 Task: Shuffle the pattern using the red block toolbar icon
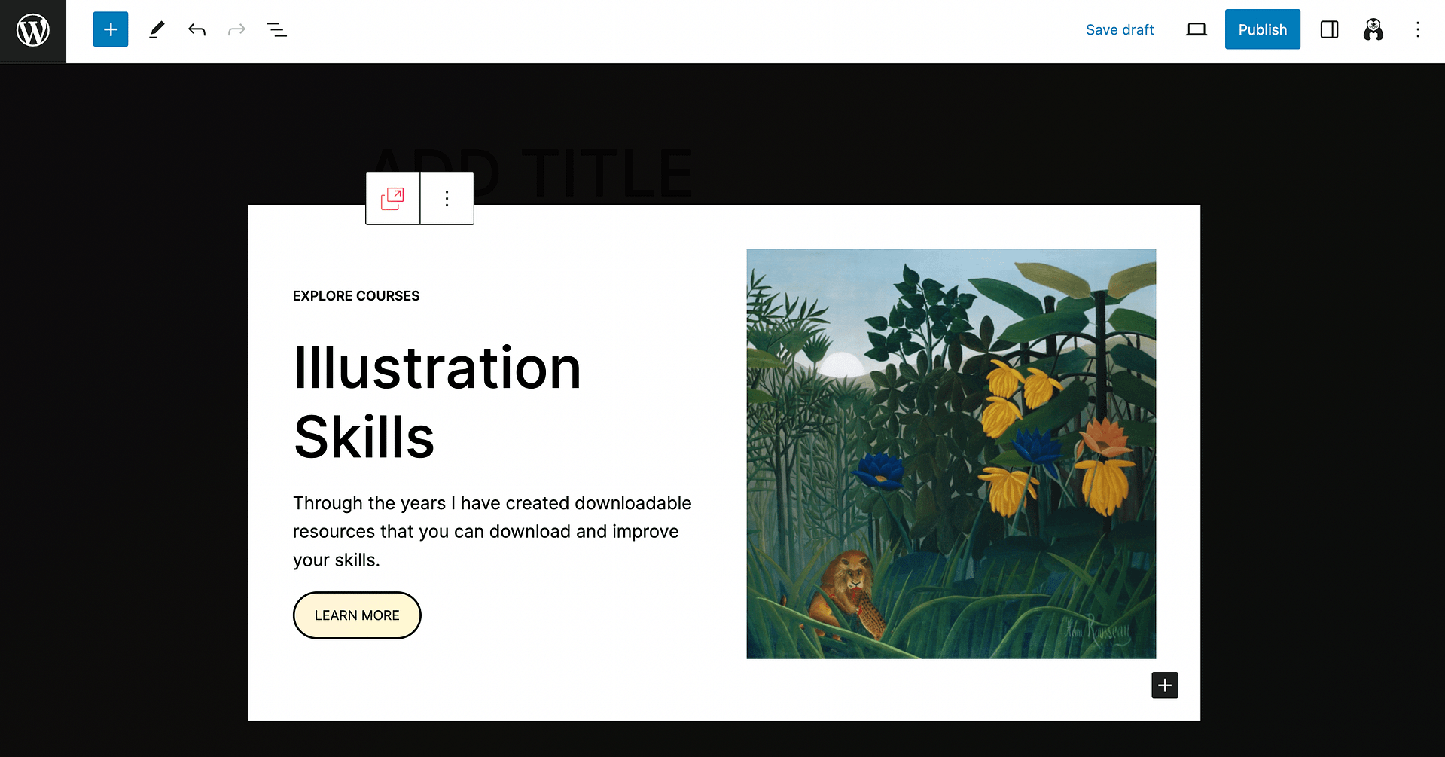(x=392, y=198)
